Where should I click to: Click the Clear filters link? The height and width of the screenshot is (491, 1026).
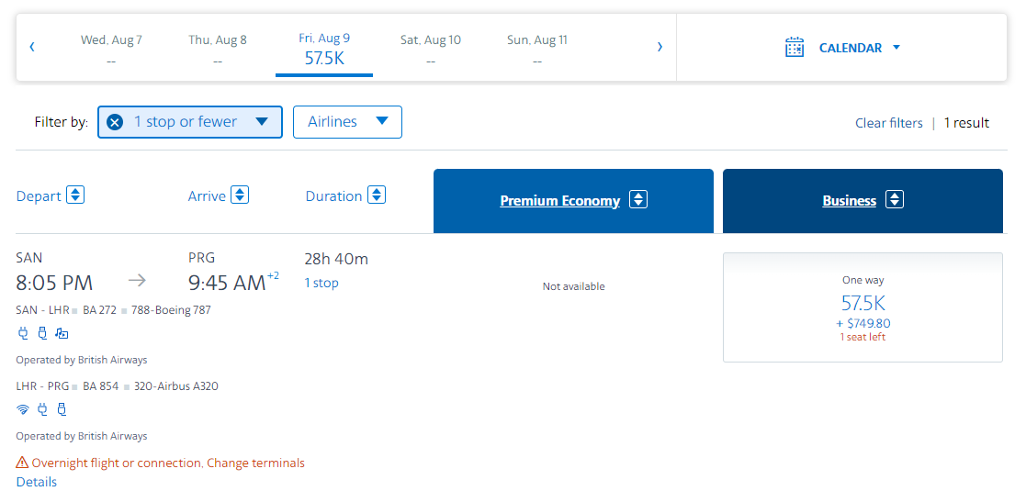(888, 123)
